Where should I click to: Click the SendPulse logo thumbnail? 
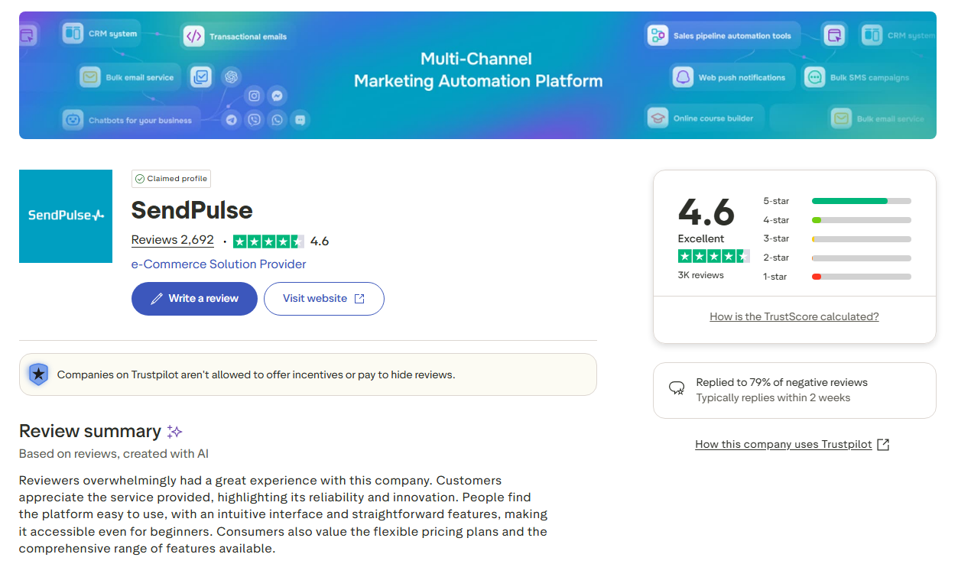(x=66, y=216)
